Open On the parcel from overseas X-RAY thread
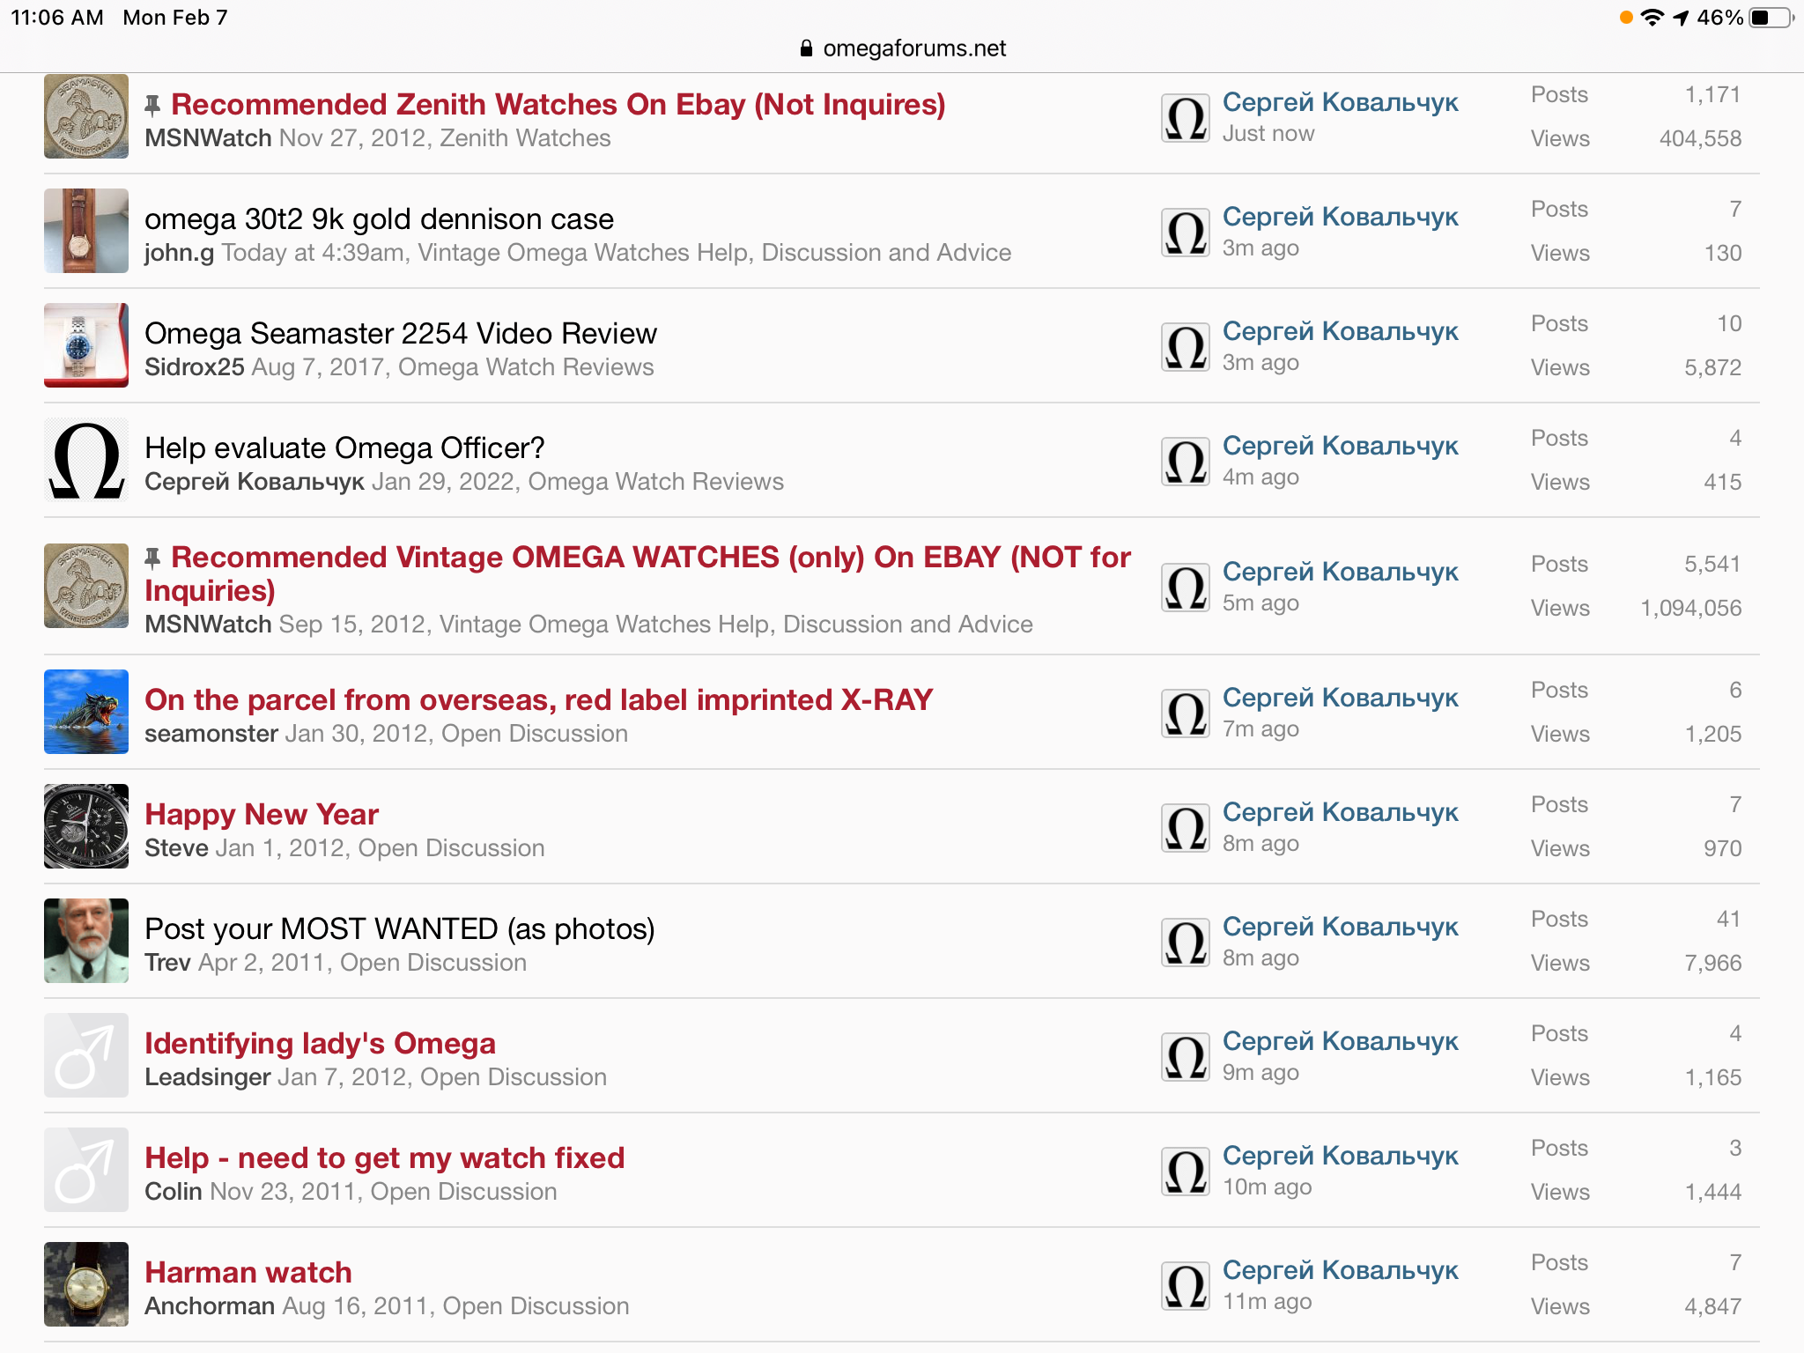Screen dimensions: 1804x1353 [538, 700]
